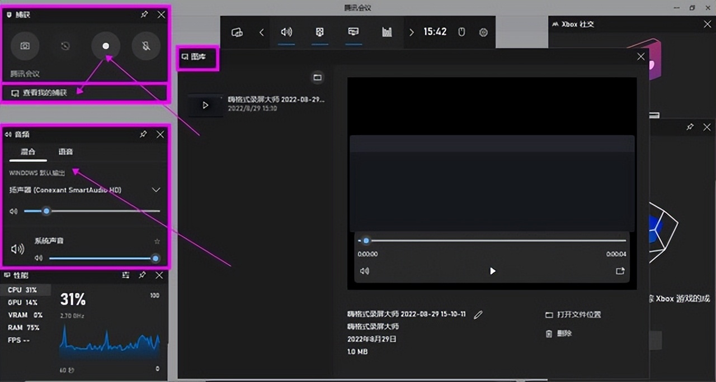Mute the microphone in the Capture widget
Image resolution: width=716 pixels, height=382 pixels.
point(146,46)
